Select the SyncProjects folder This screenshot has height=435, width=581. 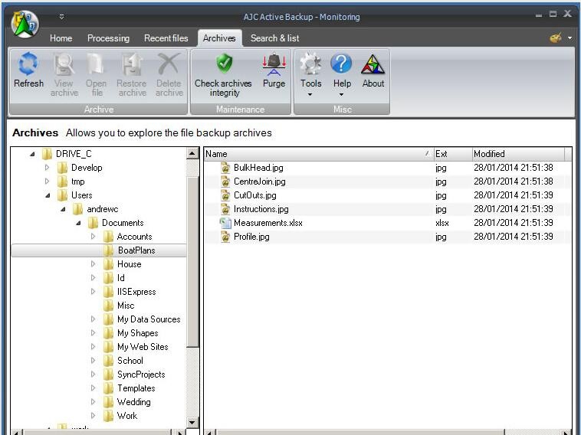click(141, 374)
